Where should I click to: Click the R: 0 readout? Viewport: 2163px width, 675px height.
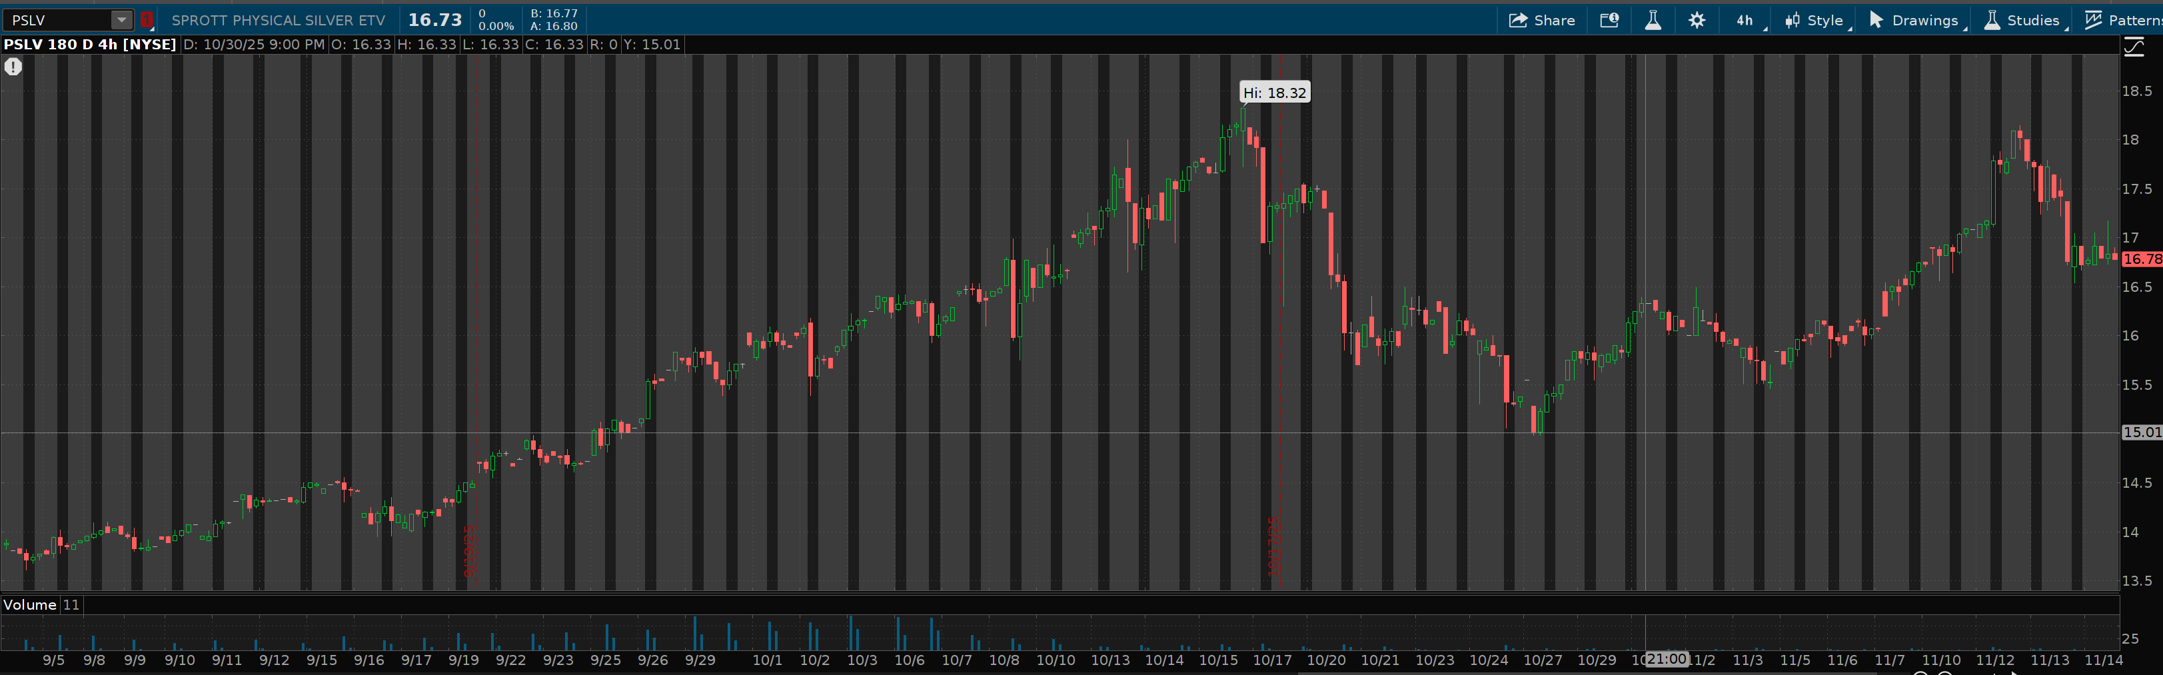[604, 45]
